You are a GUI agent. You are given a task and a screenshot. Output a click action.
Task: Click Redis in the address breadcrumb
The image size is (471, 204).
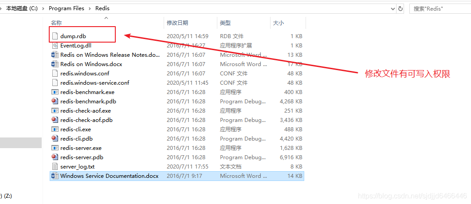point(102,9)
